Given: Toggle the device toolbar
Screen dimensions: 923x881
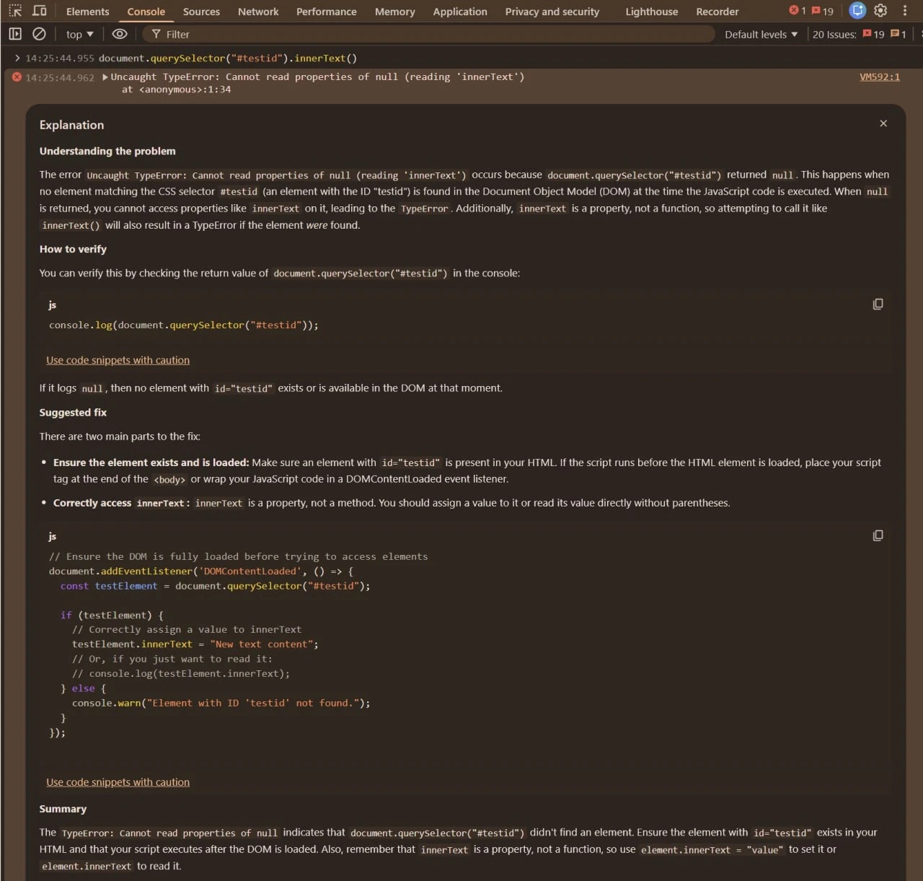Looking at the screenshot, I should [39, 11].
